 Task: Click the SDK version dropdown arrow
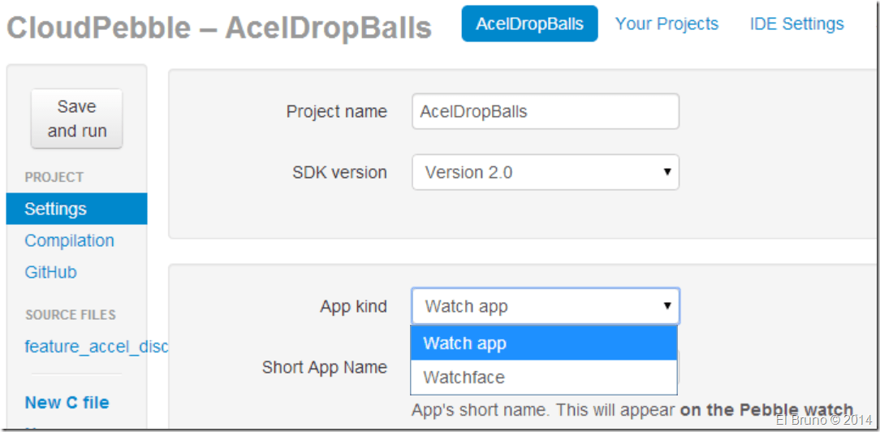pyautogui.click(x=667, y=172)
